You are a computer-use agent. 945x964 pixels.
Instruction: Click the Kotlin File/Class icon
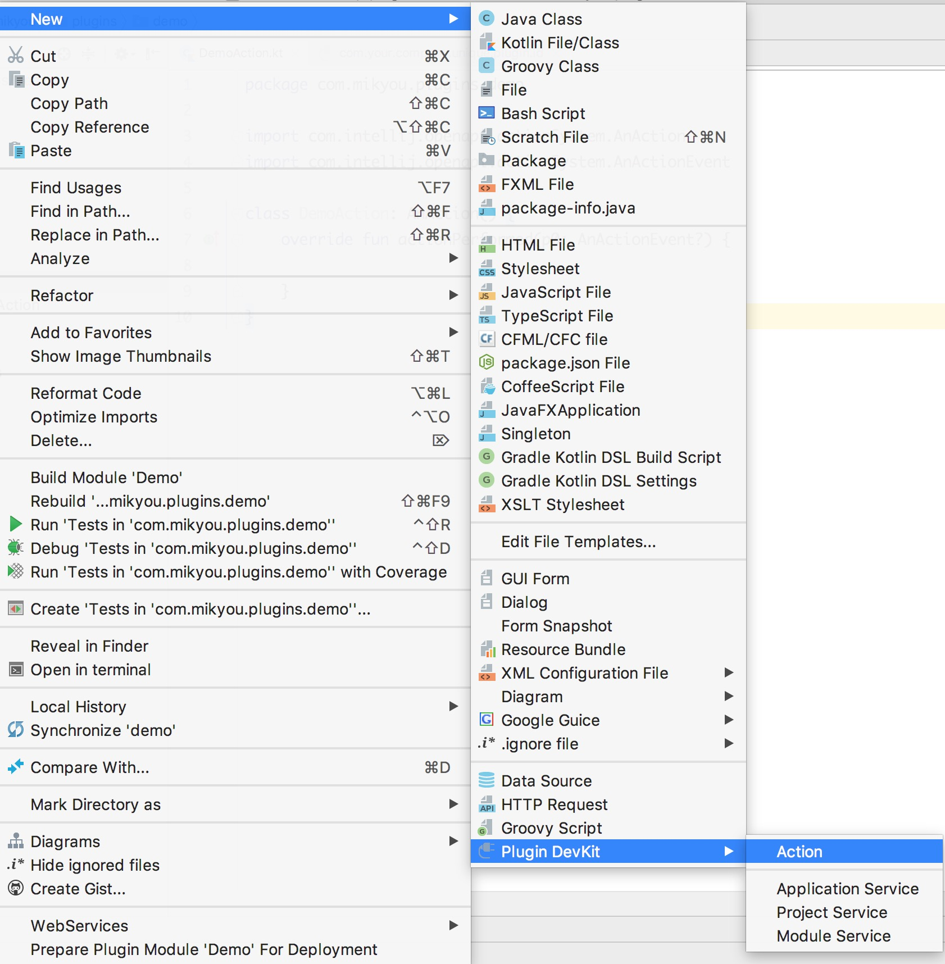(x=487, y=43)
